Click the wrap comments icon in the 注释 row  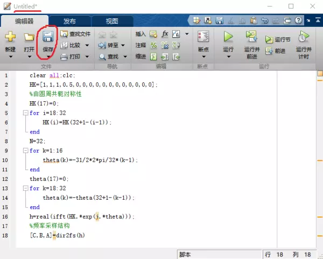point(176,45)
